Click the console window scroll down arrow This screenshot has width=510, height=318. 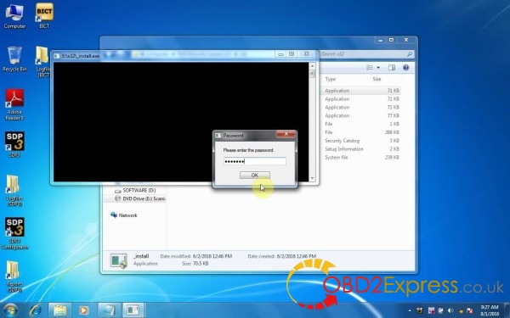pos(312,178)
